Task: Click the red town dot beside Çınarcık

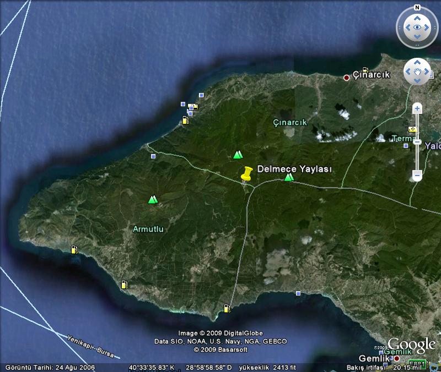Action: click(x=347, y=78)
